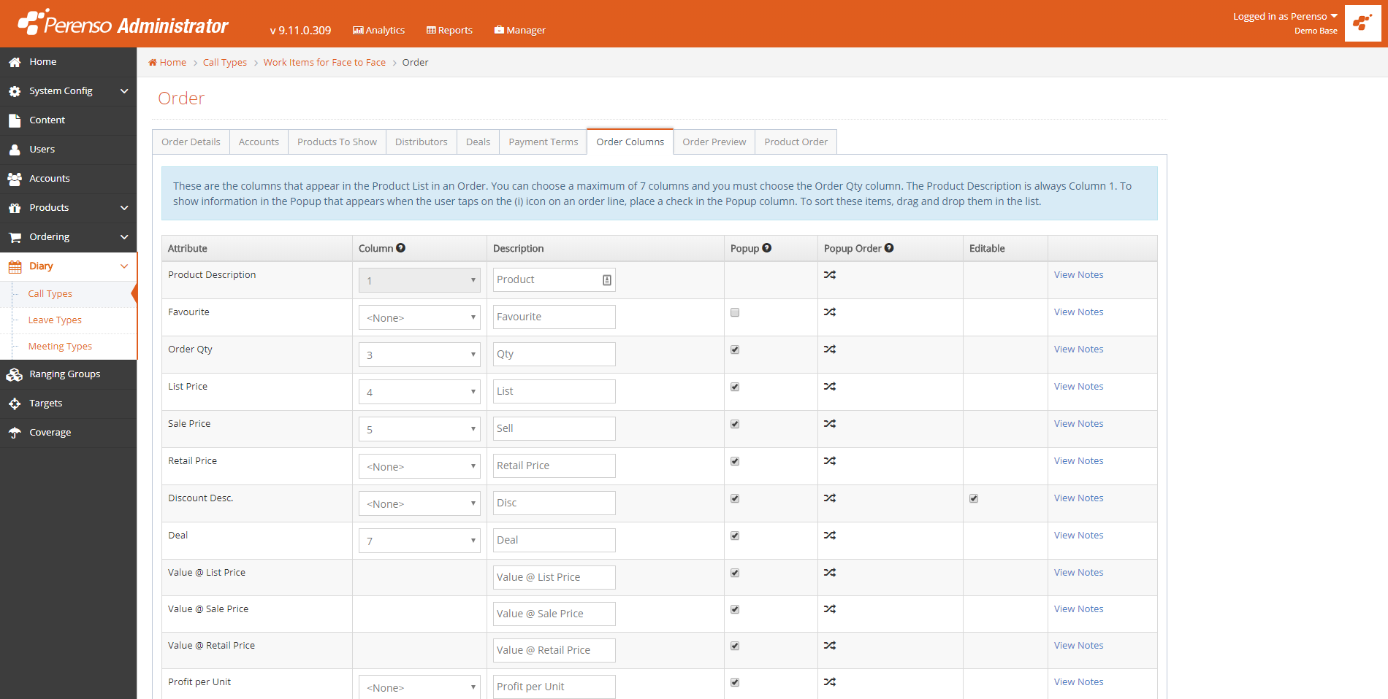
Task: Click the Diary calendar icon
Action: (15, 266)
